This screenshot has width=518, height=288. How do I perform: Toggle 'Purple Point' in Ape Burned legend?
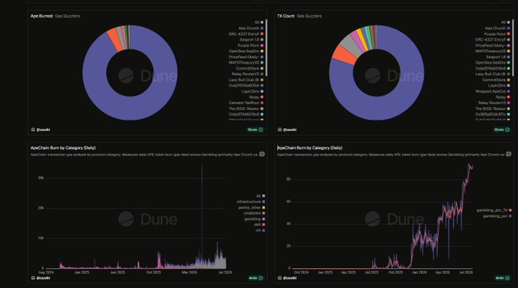tap(250, 46)
